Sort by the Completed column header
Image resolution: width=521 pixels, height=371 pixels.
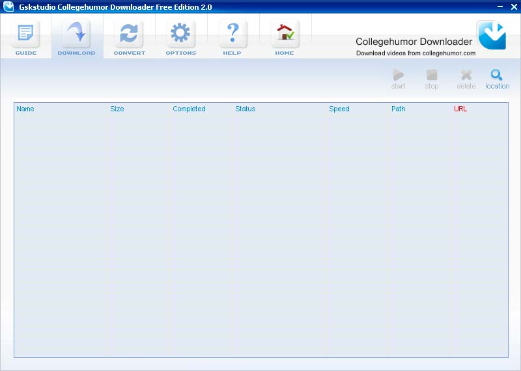pos(189,109)
